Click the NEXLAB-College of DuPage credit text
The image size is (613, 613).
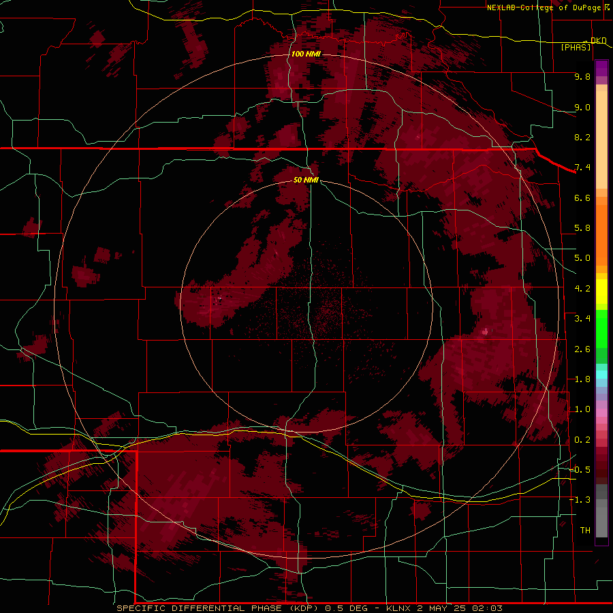click(544, 7)
